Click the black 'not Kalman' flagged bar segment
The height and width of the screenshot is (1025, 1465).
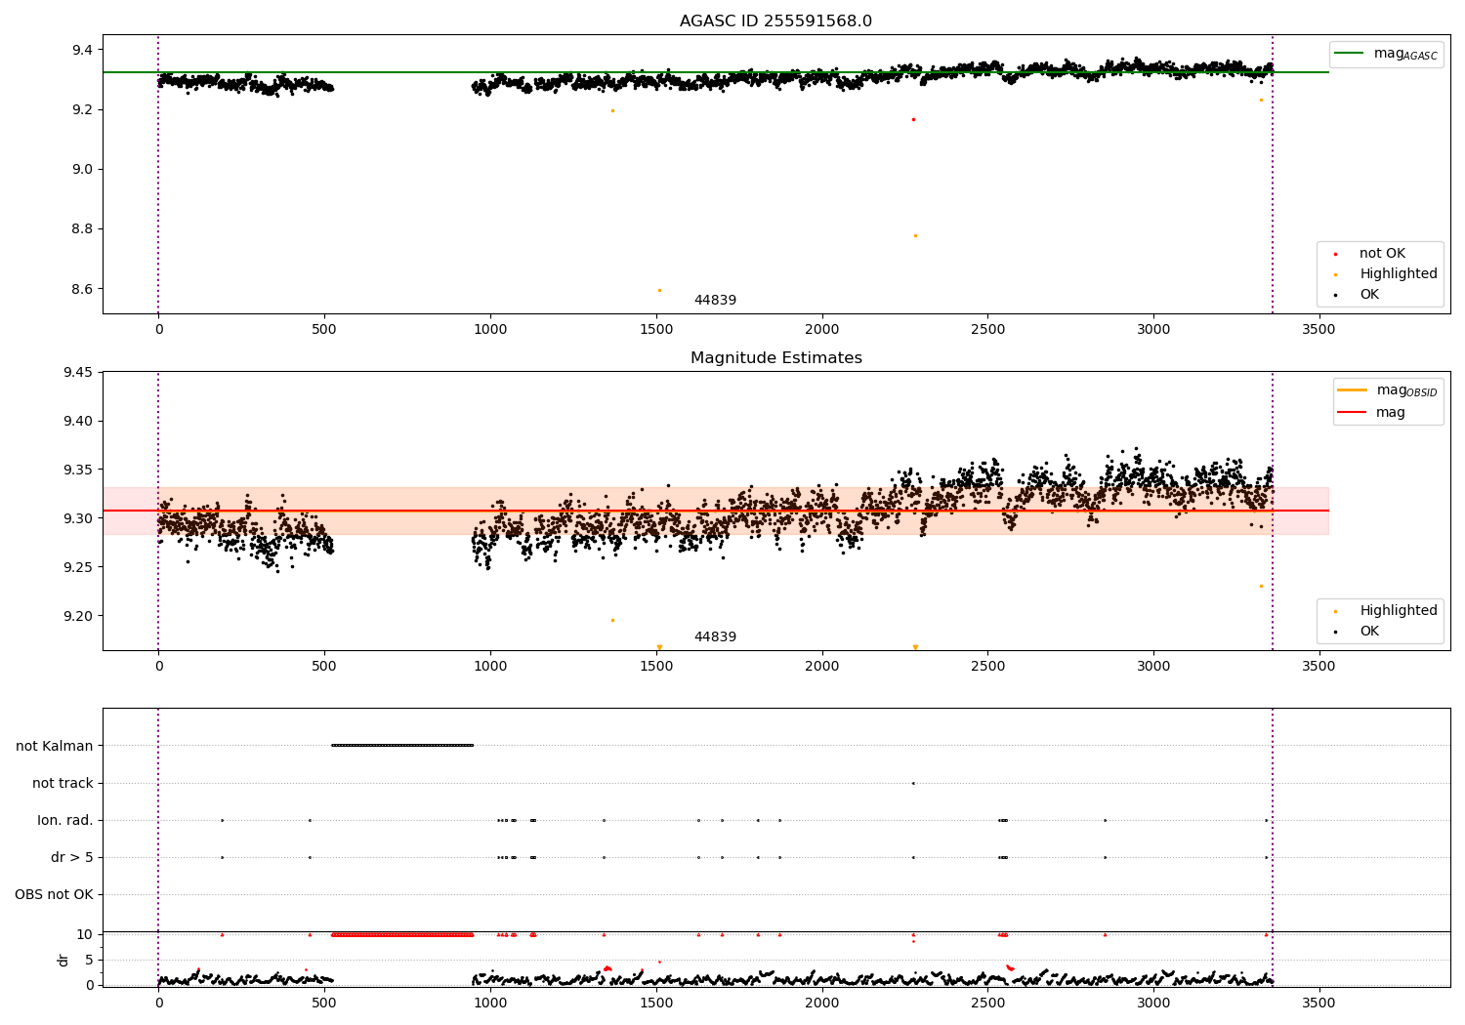coord(402,745)
